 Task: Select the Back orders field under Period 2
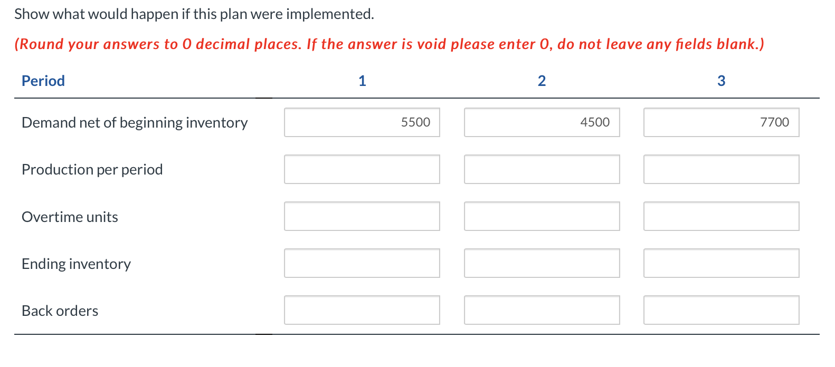pyautogui.click(x=542, y=310)
